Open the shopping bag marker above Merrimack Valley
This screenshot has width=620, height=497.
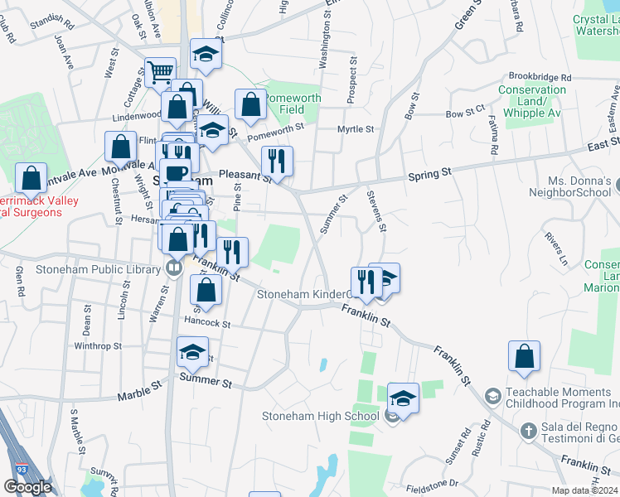tap(31, 178)
